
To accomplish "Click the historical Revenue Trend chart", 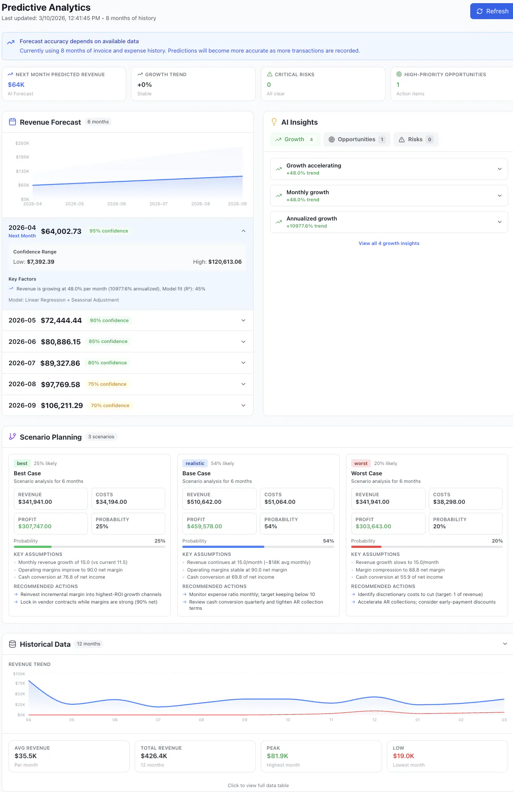I will pyautogui.click(x=260, y=697).
